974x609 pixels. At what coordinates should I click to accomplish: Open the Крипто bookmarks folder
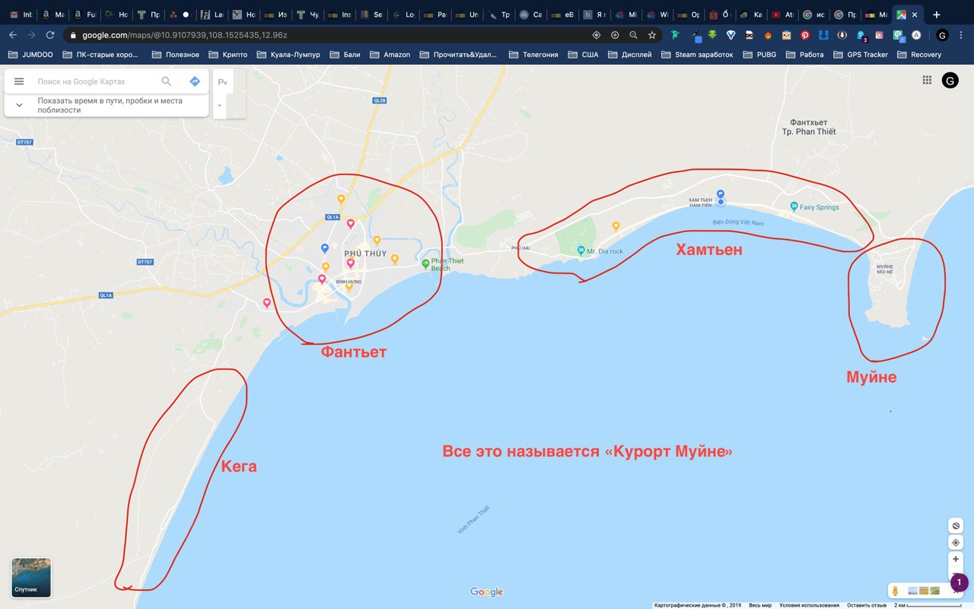[228, 55]
